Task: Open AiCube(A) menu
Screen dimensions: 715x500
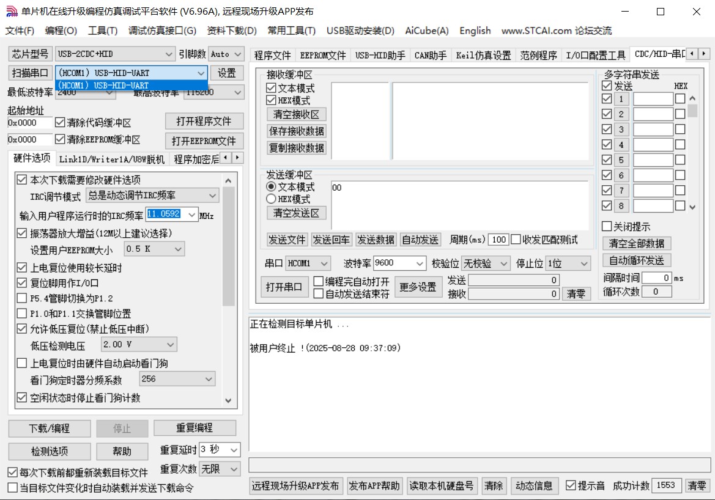Action: (427, 31)
